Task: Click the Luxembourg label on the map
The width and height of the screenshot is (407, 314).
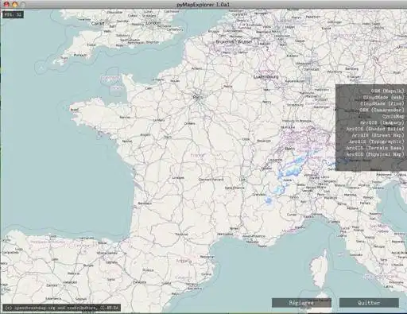Action: point(266,77)
